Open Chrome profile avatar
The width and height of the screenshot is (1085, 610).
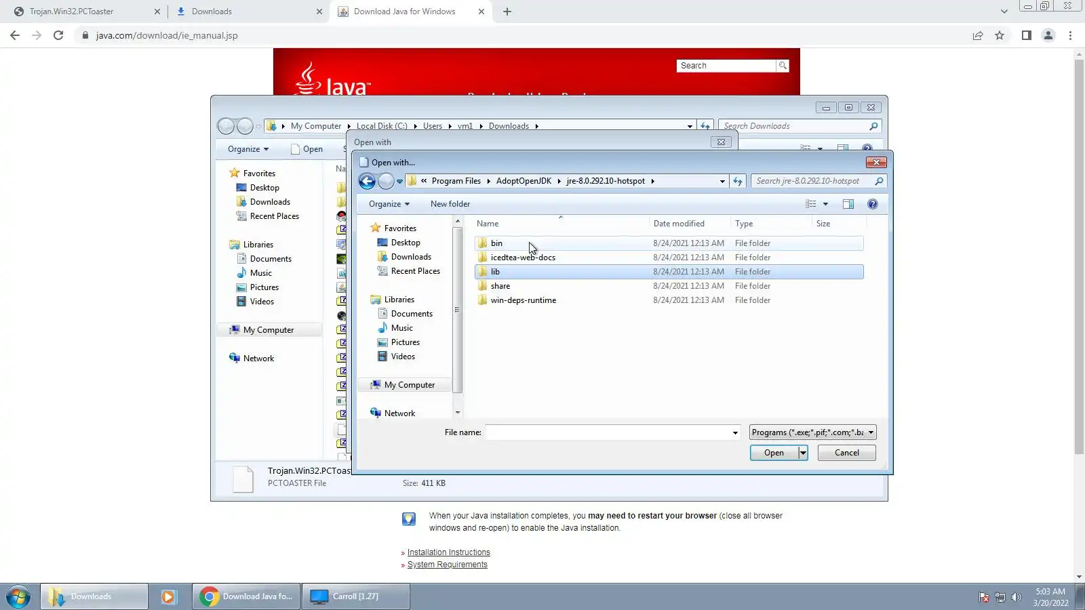pyautogui.click(x=1048, y=35)
